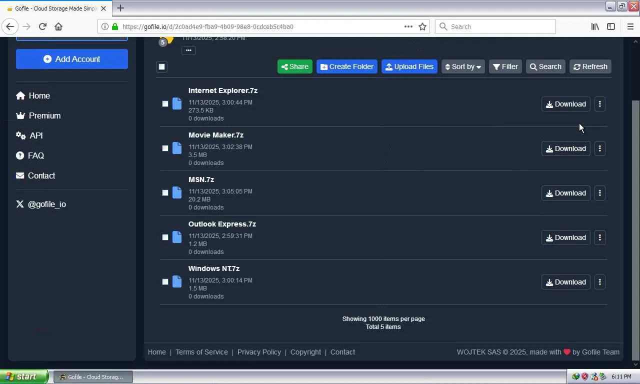Screen dimensions: 640x384
Task: Open the three-dot menu for Outlook Express.7z
Action: pyautogui.click(x=599, y=237)
